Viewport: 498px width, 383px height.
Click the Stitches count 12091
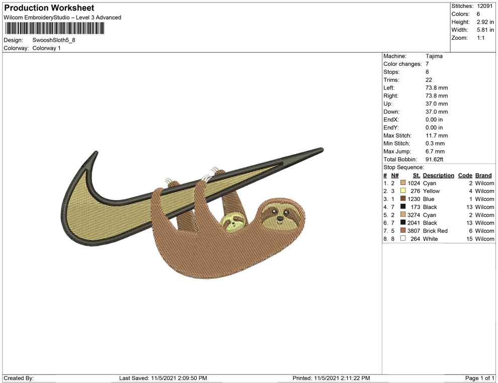point(484,6)
